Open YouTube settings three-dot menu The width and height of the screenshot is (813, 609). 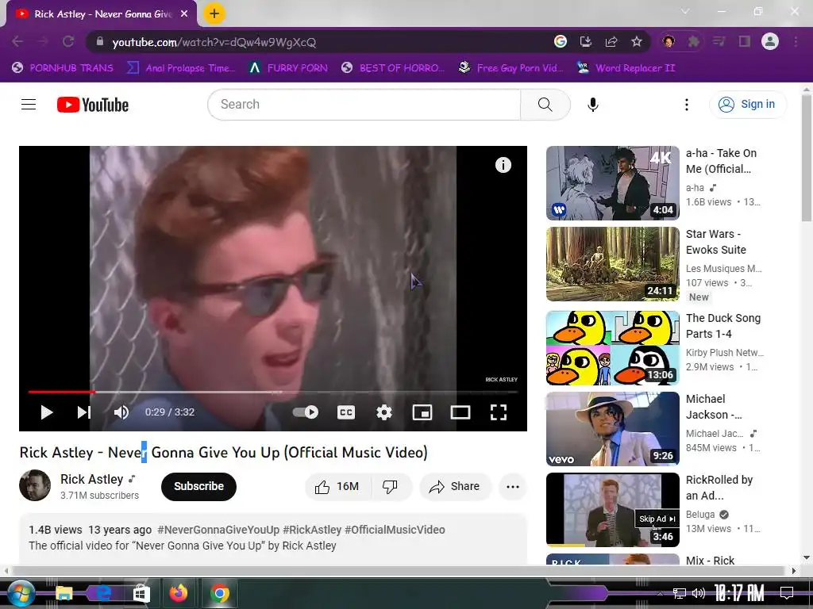click(x=687, y=105)
